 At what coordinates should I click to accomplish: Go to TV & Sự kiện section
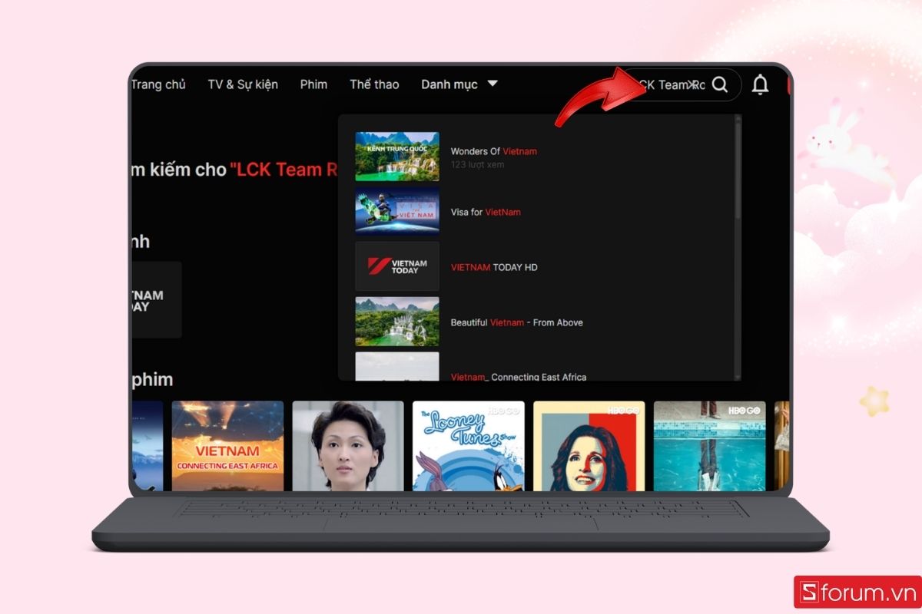pos(243,84)
